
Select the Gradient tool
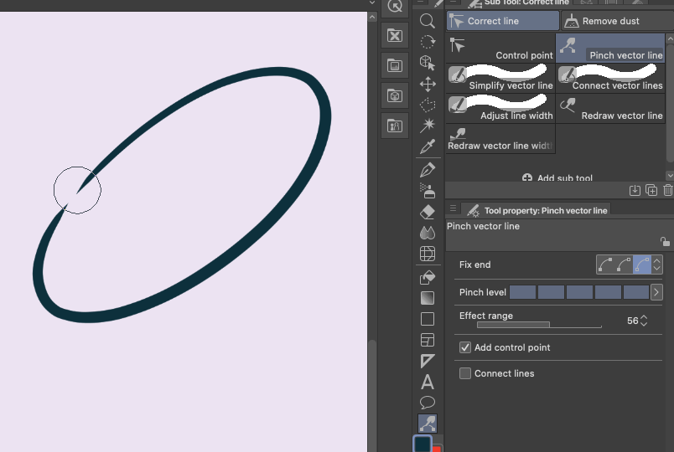pos(428,298)
